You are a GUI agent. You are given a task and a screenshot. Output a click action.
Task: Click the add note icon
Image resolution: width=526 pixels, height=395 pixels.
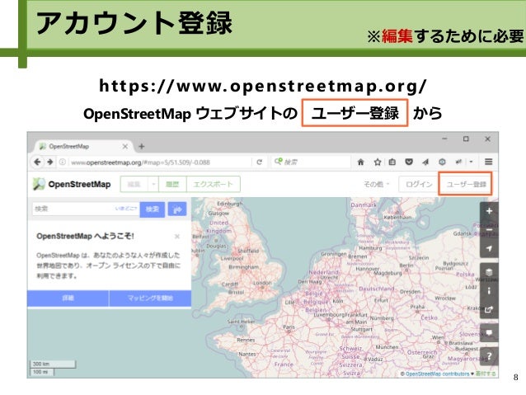pyautogui.click(x=489, y=333)
